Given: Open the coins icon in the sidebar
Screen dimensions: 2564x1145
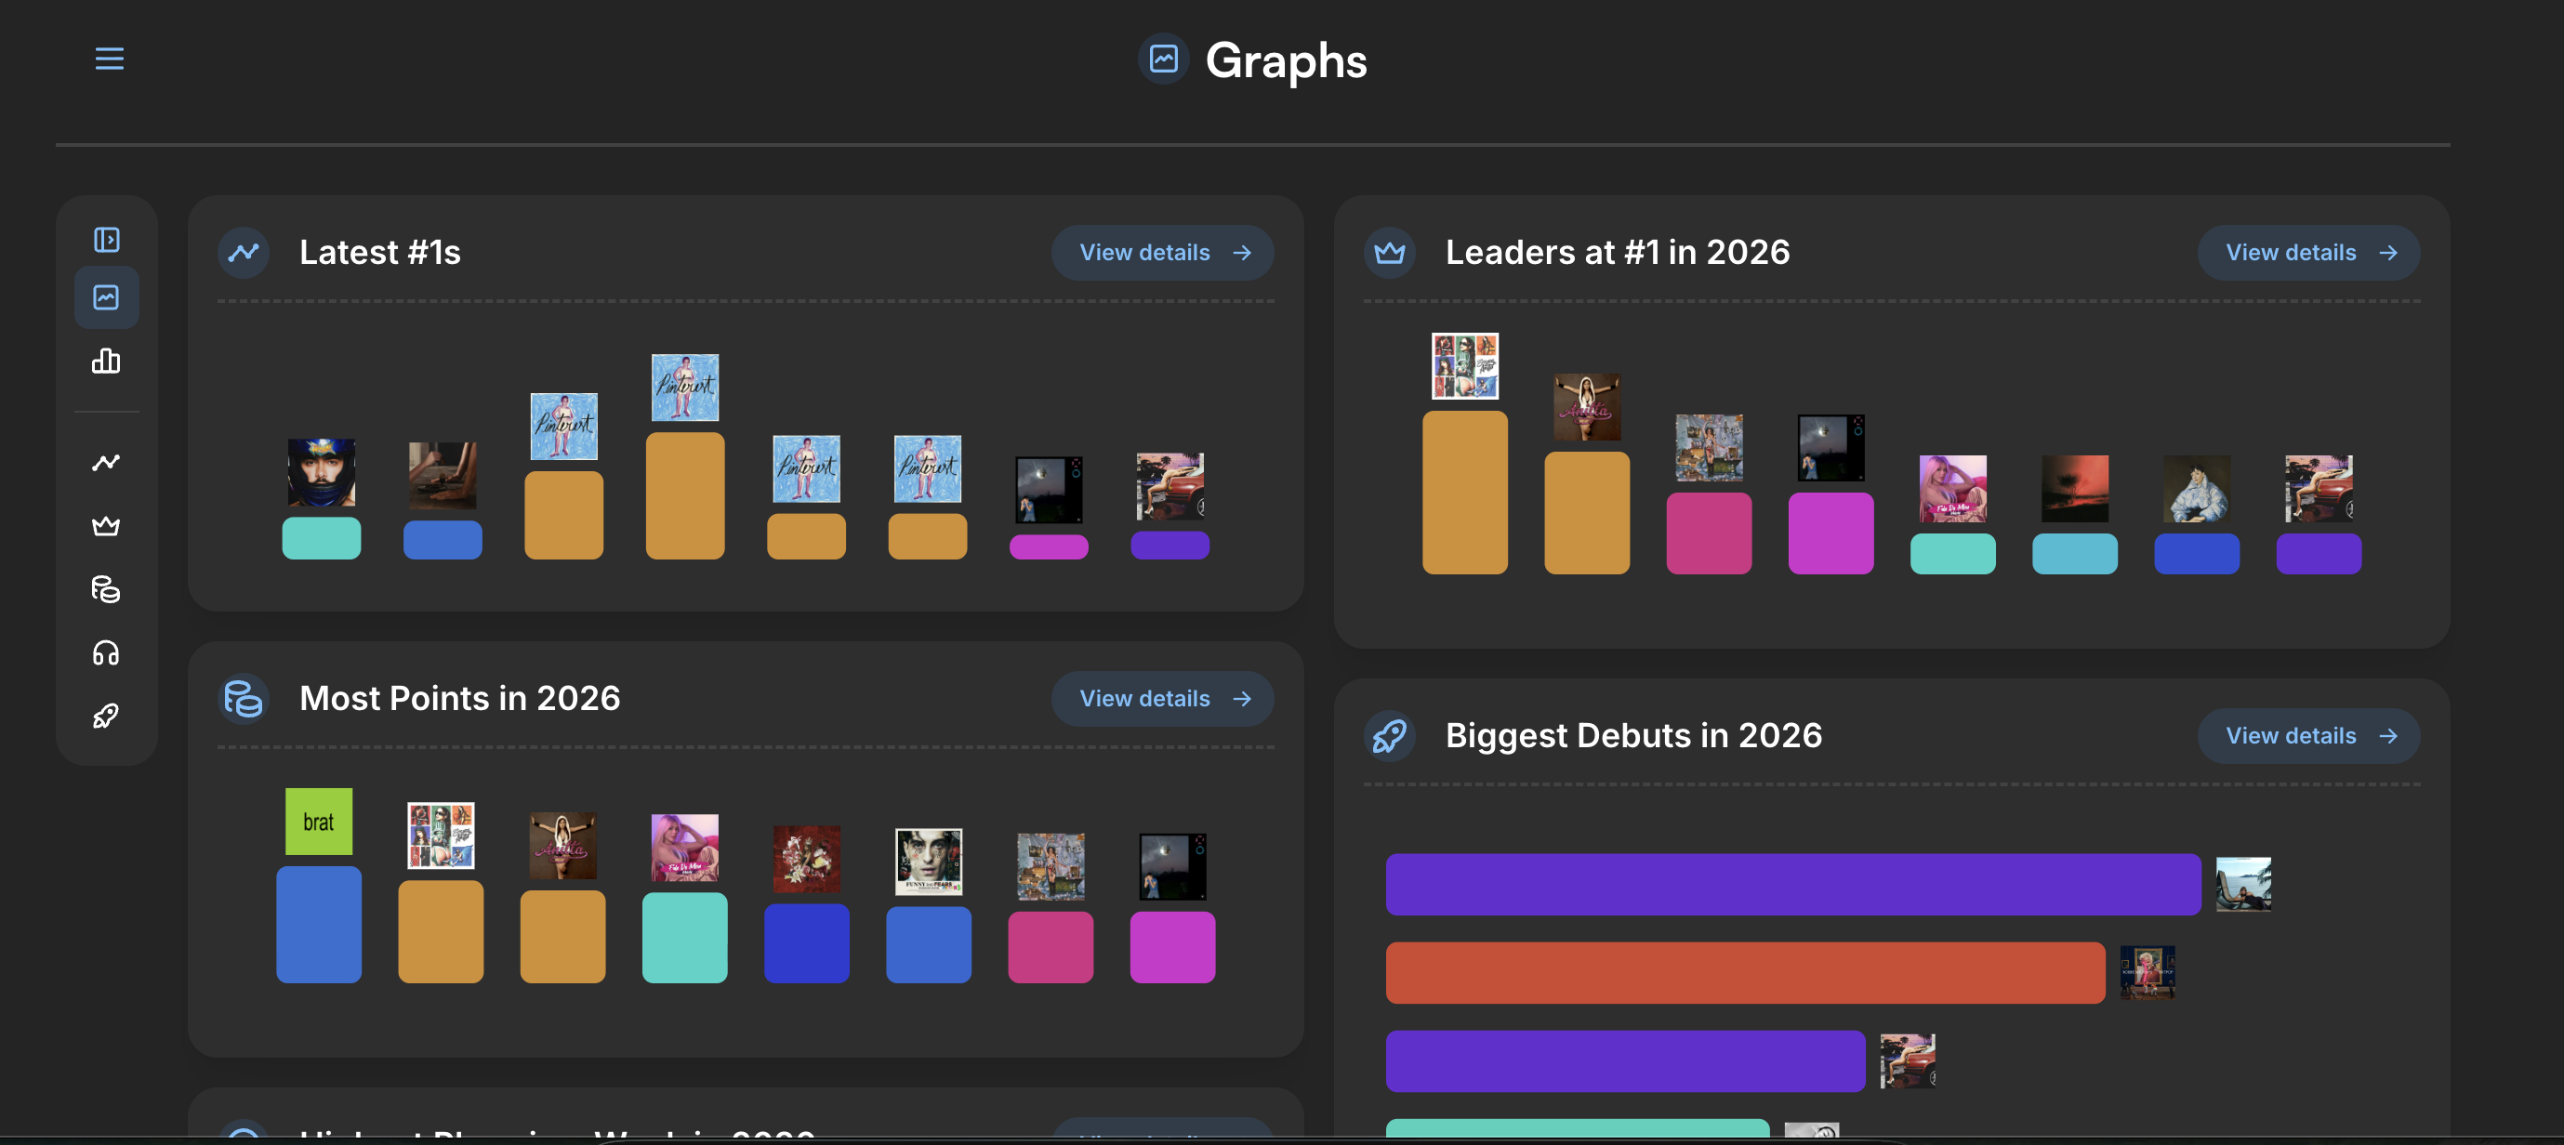Looking at the screenshot, I should [x=107, y=590].
